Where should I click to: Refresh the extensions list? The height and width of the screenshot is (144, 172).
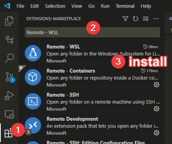click(x=136, y=19)
